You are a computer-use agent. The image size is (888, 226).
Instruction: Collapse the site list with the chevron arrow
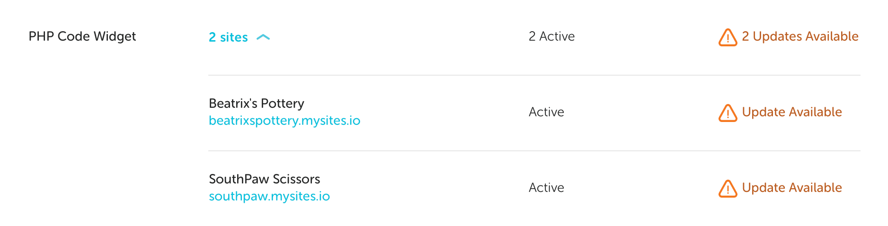pos(263,37)
